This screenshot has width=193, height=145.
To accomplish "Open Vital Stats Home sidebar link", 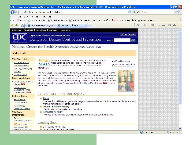I will [x=21, y=63].
